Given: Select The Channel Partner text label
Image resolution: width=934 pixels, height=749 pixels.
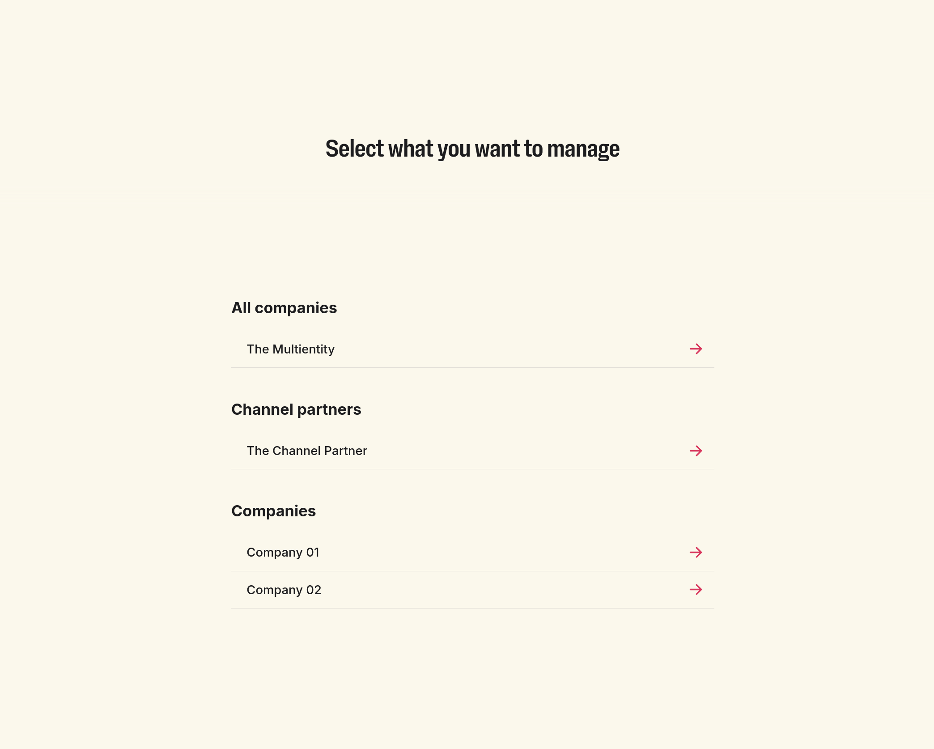Looking at the screenshot, I should click(307, 451).
